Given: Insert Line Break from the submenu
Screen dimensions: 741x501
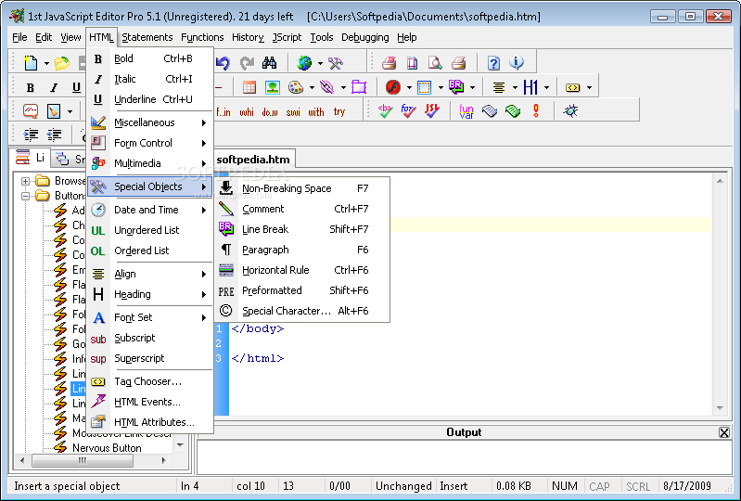Looking at the screenshot, I should point(302,229).
